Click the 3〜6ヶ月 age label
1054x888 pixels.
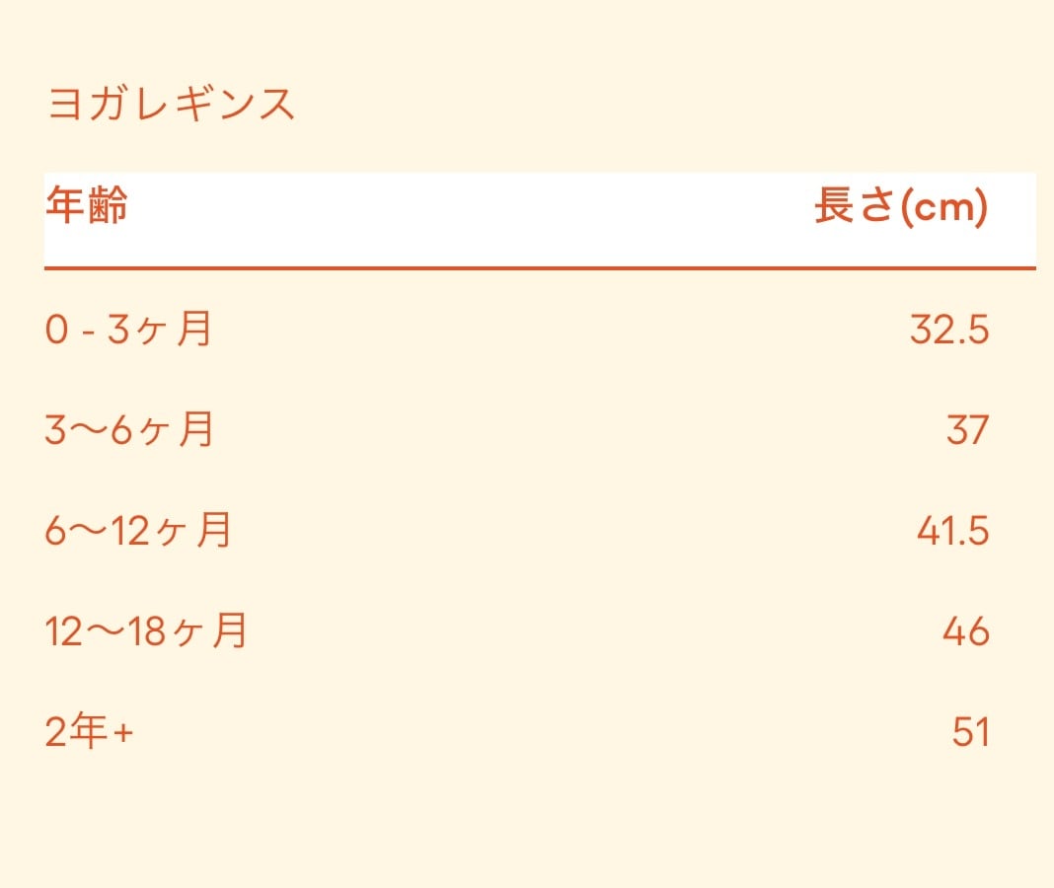pos(129,430)
